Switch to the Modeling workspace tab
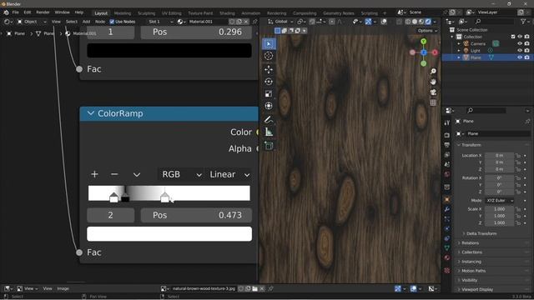This screenshot has height=300, width=534. pos(123,13)
